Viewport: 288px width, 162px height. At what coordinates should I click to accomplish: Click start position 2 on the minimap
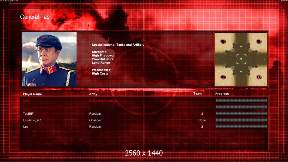pos(259,77)
